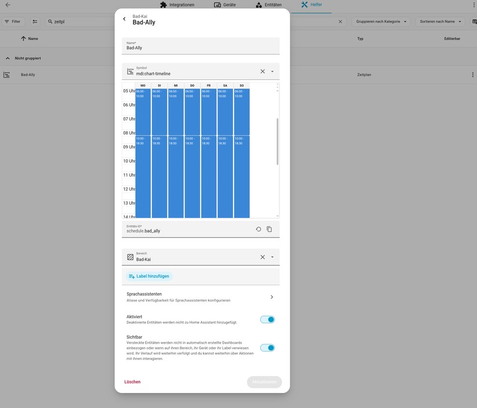Screen dimensions: 477x408
Task: Open the Bereich area dropdown
Action: pyautogui.click(x=272, y=257)
